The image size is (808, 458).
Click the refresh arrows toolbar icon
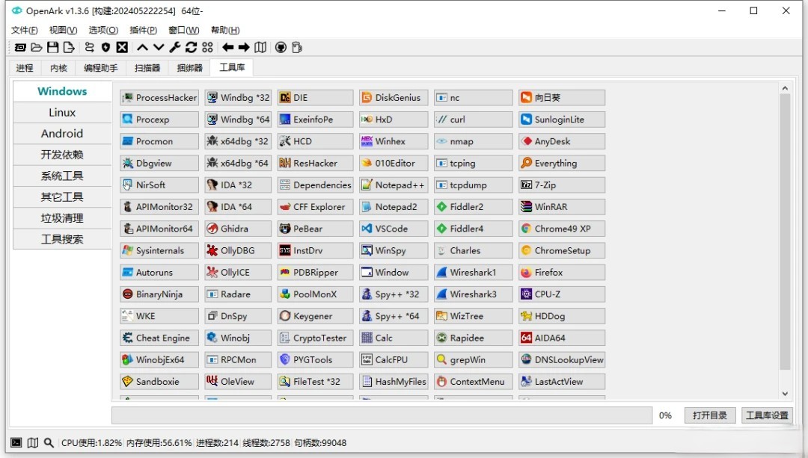(192, 47)
